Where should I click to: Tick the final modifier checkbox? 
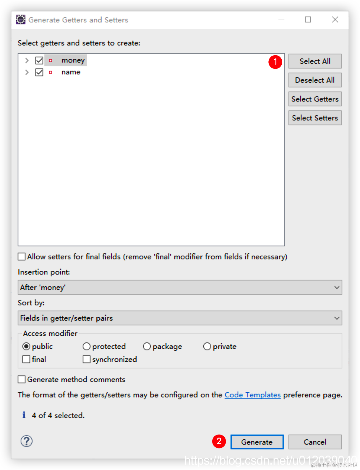tap(26, 359)
